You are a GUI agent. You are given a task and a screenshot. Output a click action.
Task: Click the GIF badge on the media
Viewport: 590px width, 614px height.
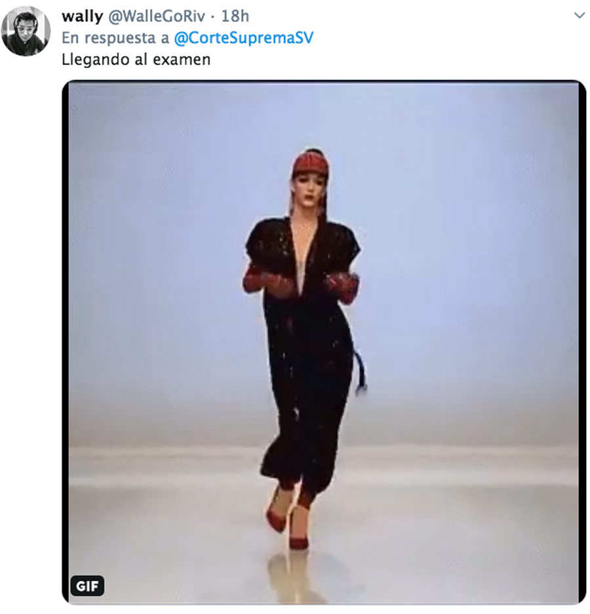tap(87, 586)
